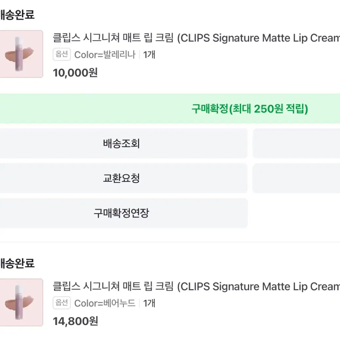Image resolution: width=340 pixels, height=340 pixels.
Task: Click the blank button beside 배송조회
Action: (x=296, y=143)
